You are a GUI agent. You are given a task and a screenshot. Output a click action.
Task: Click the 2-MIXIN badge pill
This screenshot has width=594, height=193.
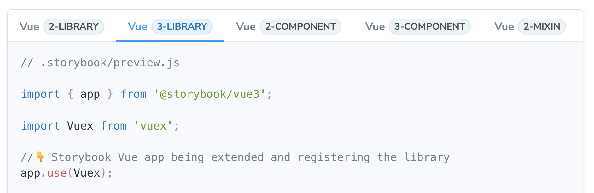tap(541, 26)
